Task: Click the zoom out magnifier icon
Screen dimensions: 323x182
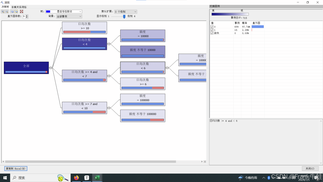Action: tap(7, 12)
